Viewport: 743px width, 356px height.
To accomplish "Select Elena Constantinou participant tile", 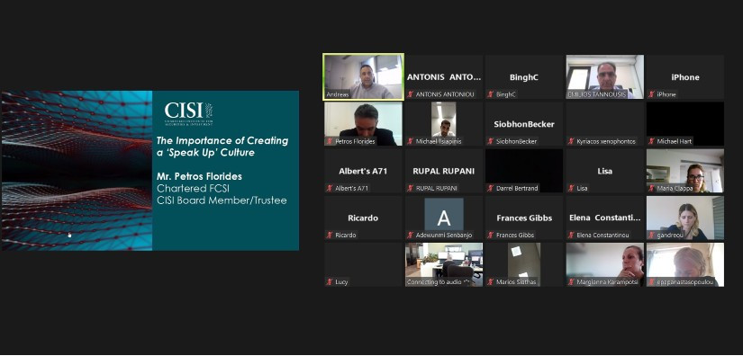I will pyautogui.click(x=604, y=218).
